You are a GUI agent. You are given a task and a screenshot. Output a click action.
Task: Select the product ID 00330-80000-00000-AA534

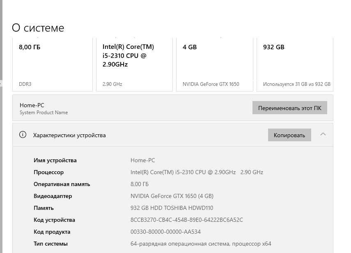165,232
